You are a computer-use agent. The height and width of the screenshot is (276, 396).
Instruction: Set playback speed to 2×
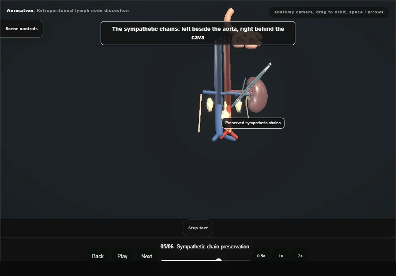pos(300,256)
